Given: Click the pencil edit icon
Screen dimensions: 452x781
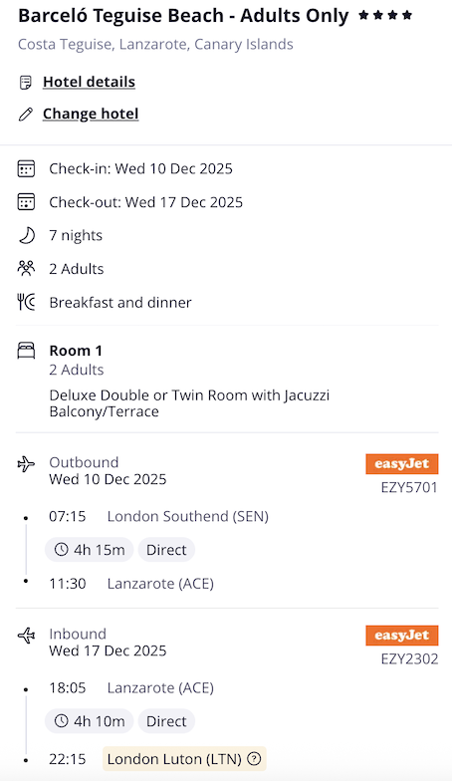Looking at the screenshot, I should tap(26, 114).
